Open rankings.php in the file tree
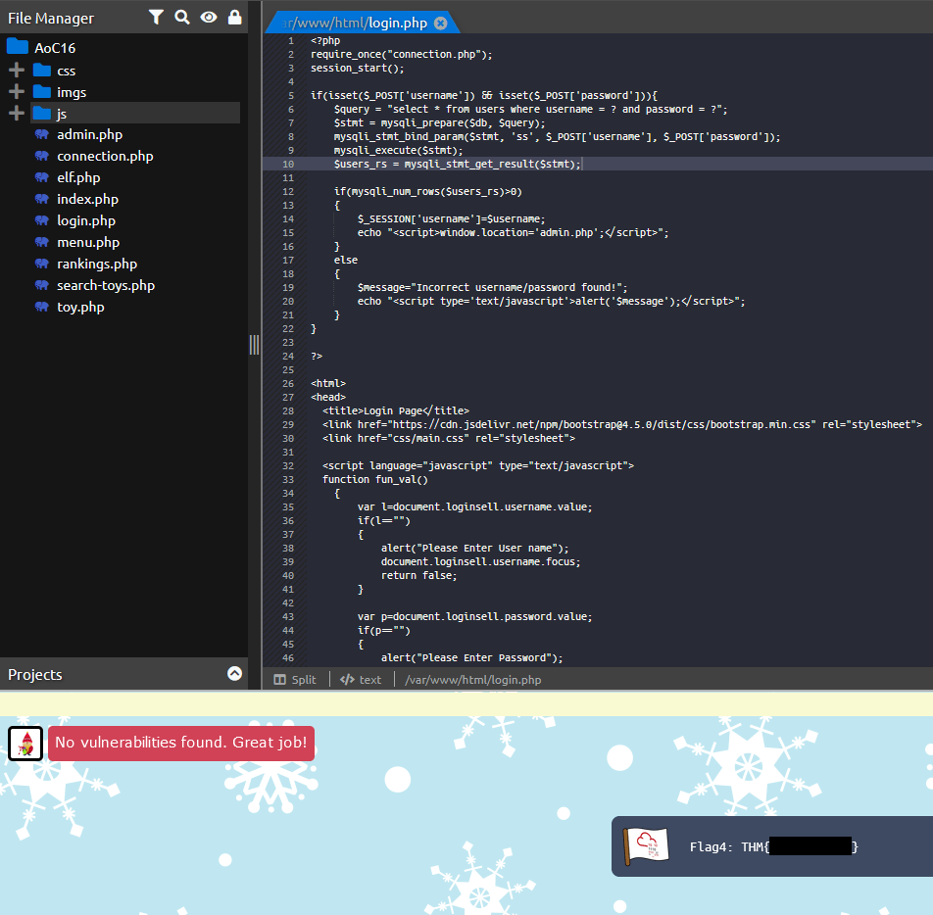 (x=97, y=265)
